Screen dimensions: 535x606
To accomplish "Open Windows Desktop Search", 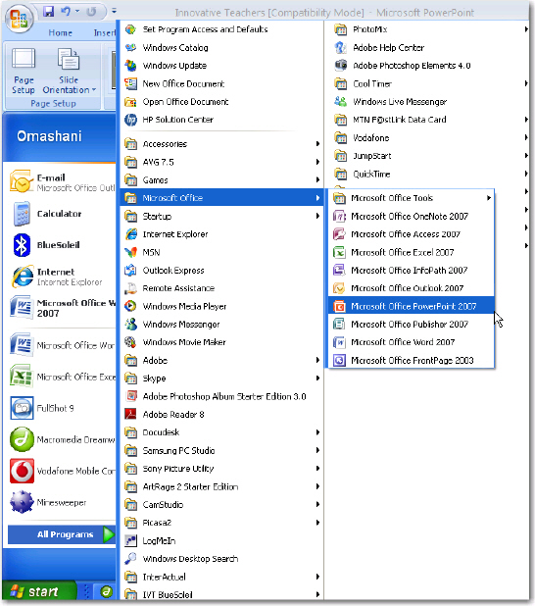I will 221,559.
